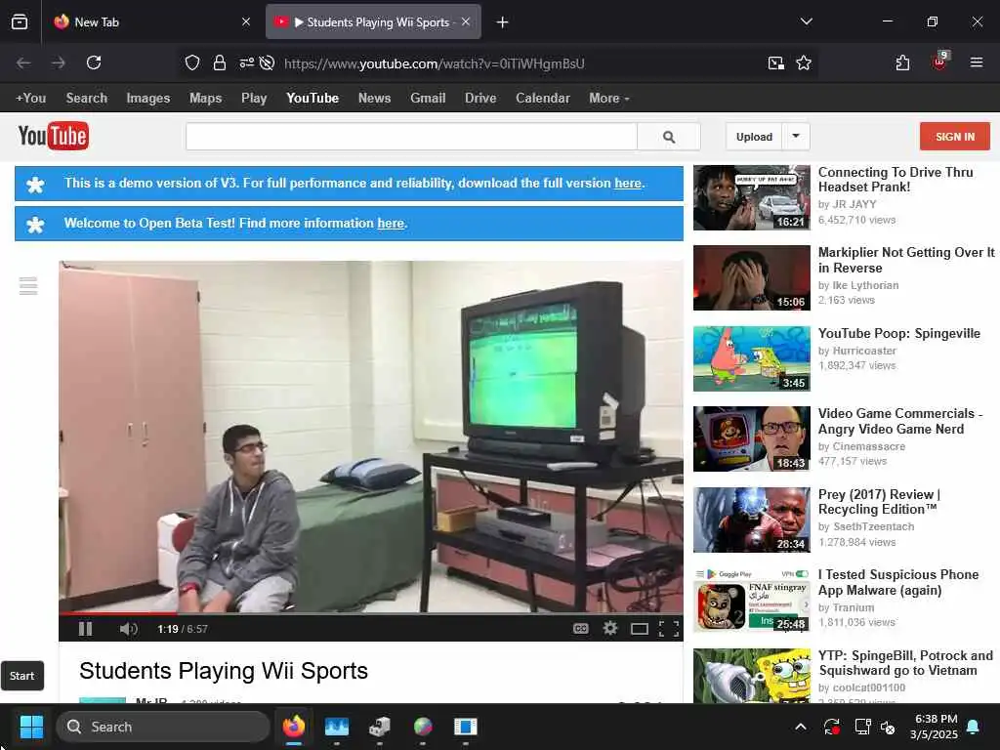Click the padlock site security icon
This screenshot has width=1000, height=750.
[x=220, y=62]
